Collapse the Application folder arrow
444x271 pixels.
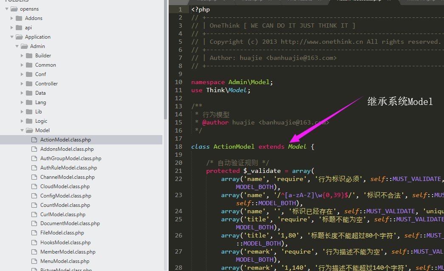point(12,37)
